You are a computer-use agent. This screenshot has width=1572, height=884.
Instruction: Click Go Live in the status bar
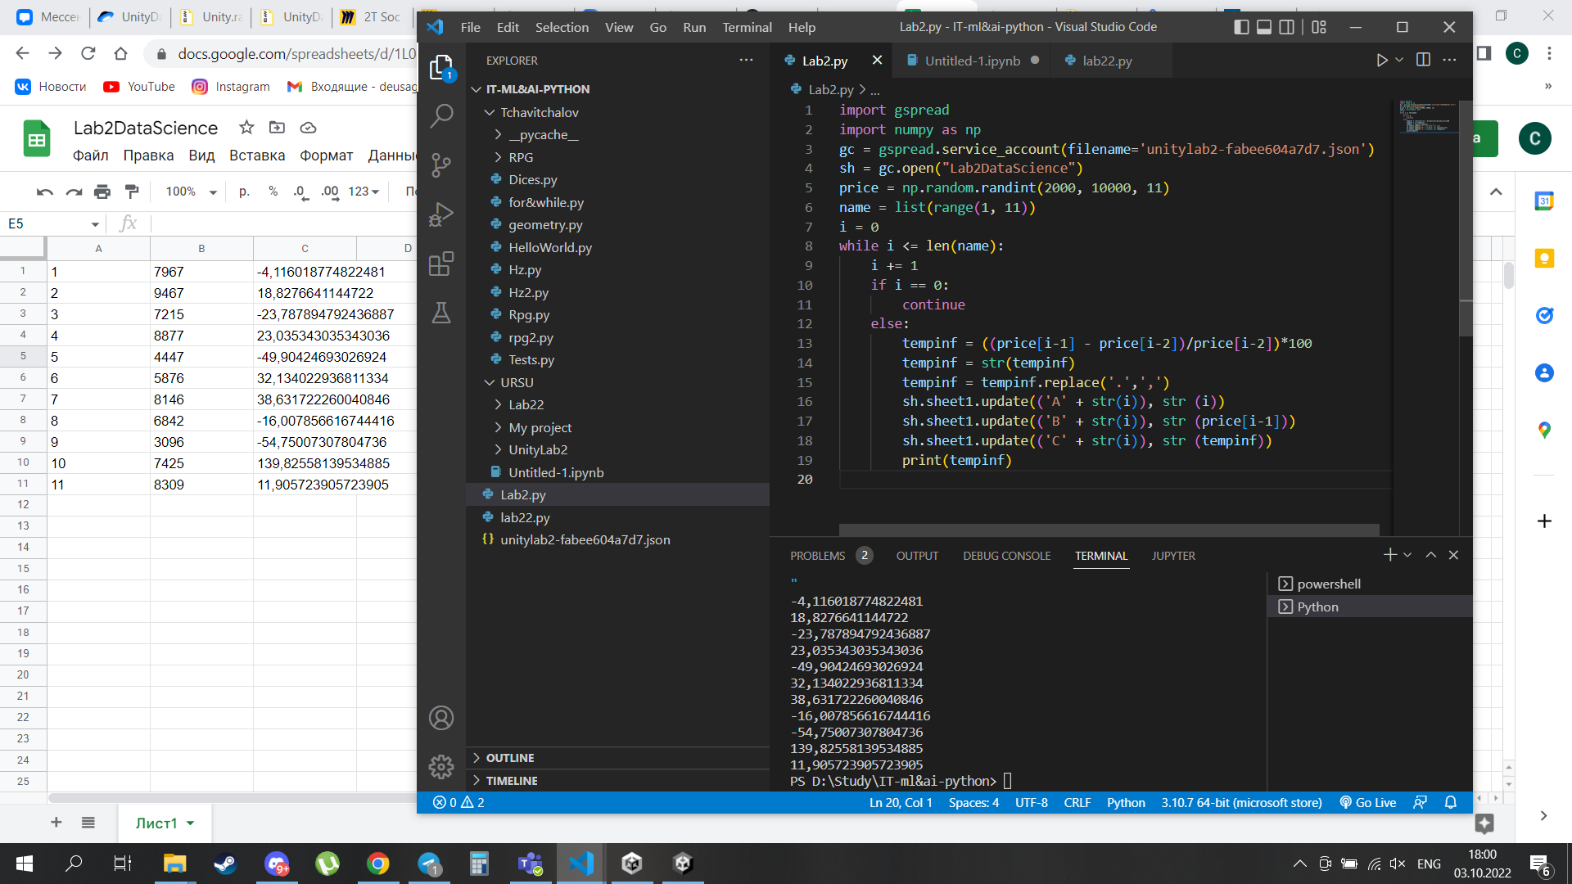coord(1367,802)
